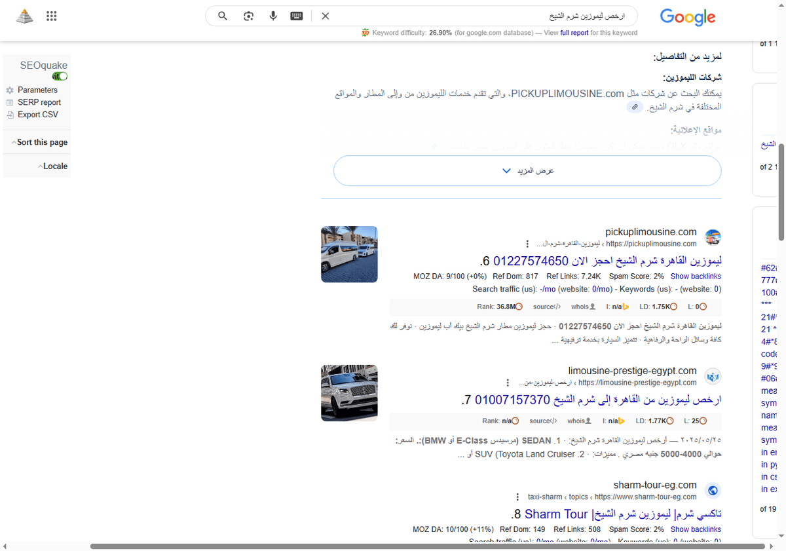Click the Lincoln limousine thumbnail image

click(348, 393)
